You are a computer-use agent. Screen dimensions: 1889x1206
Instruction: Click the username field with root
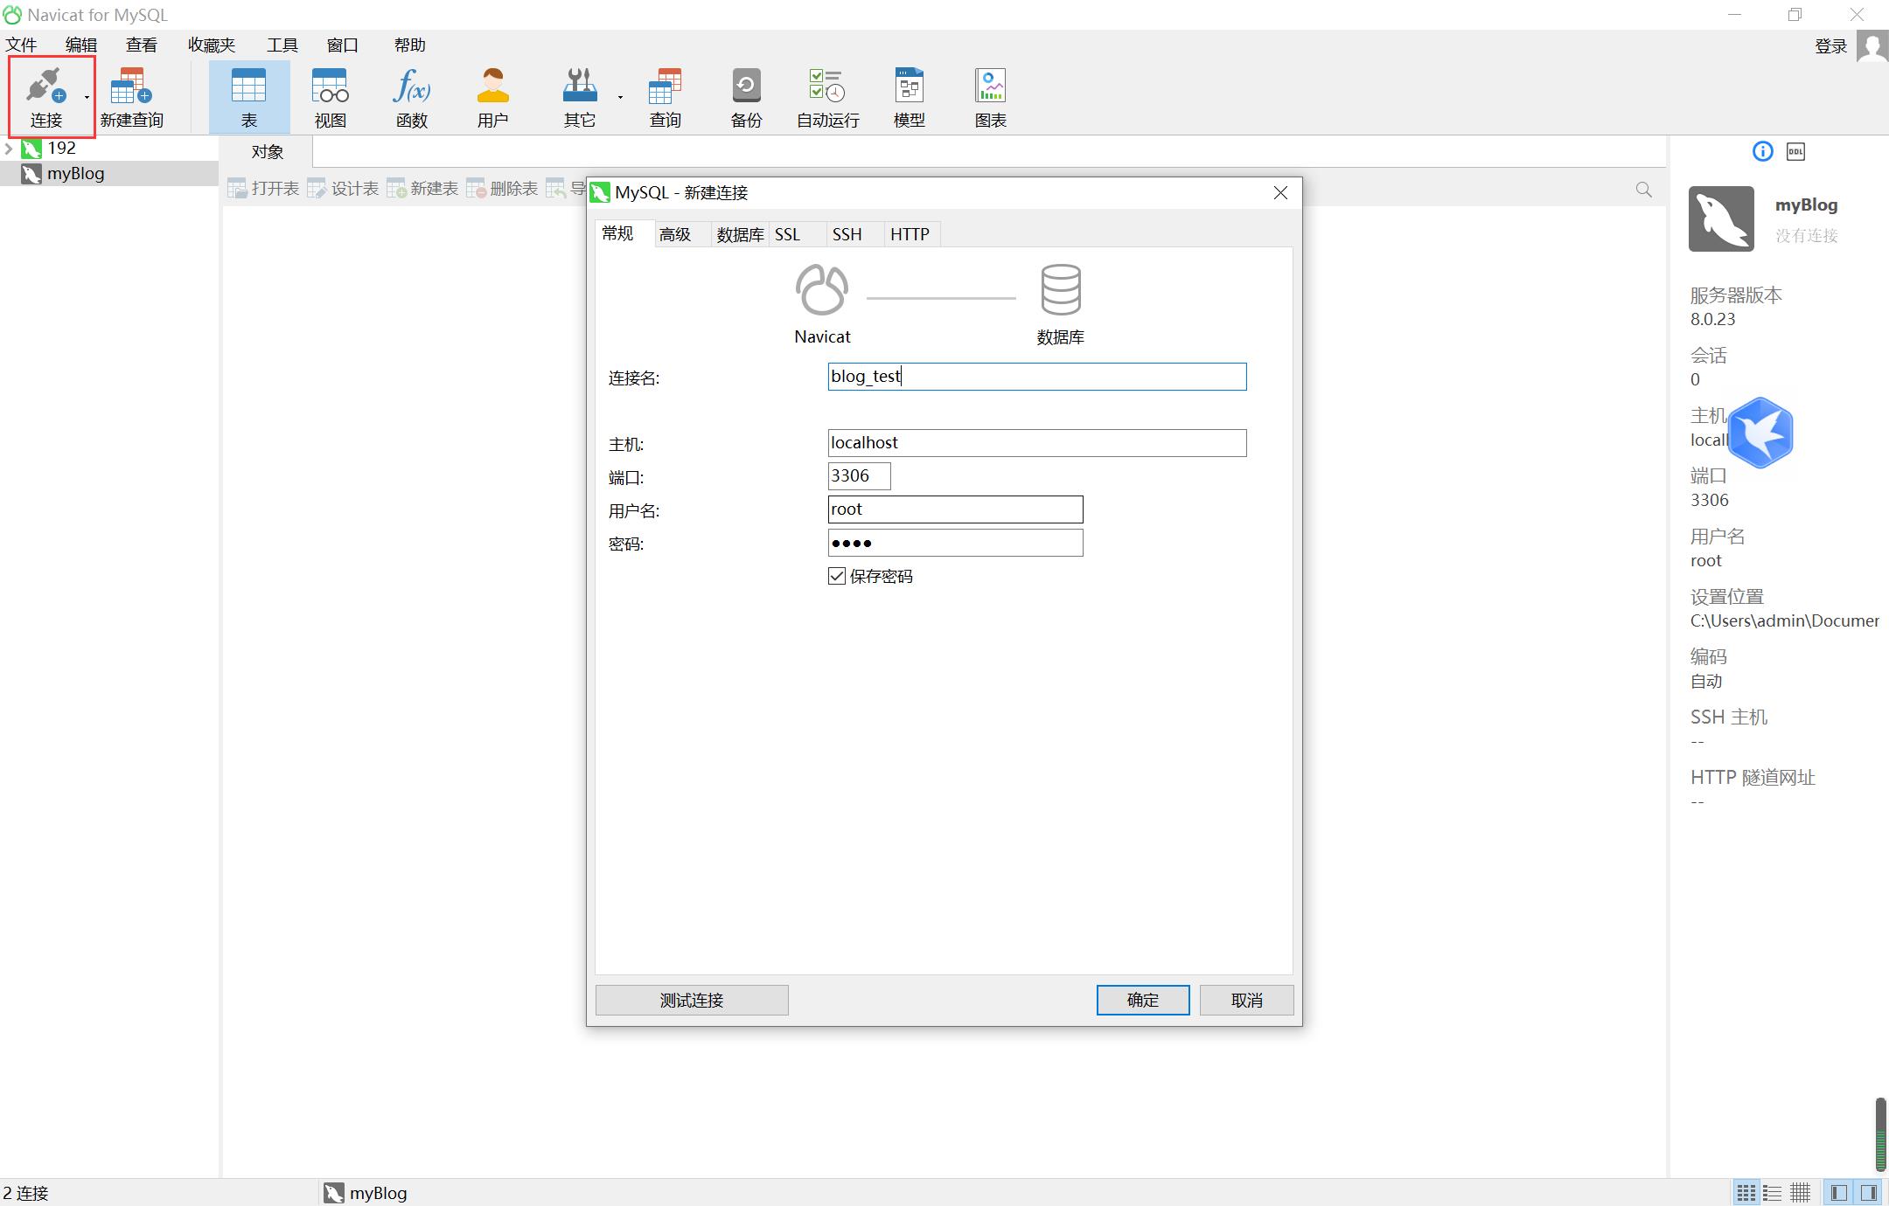coord(955,509)
